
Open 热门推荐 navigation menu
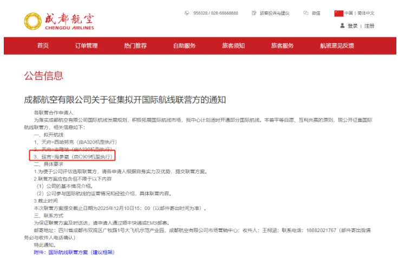(135, 46)
